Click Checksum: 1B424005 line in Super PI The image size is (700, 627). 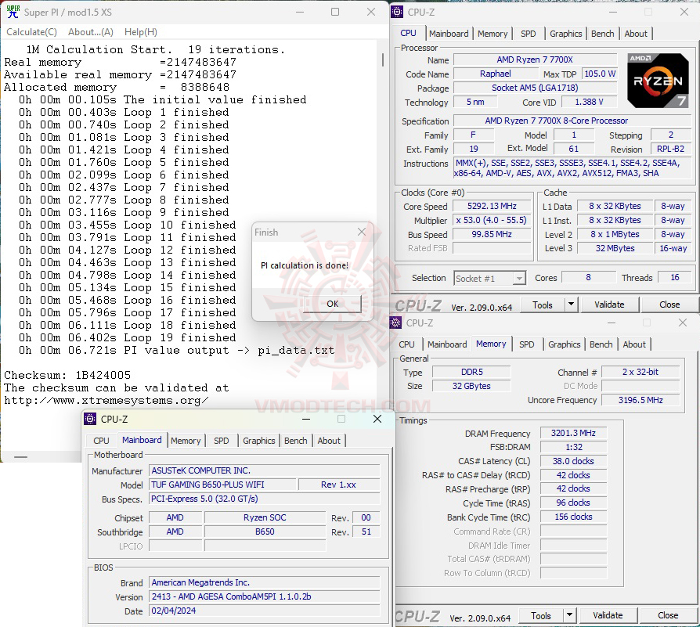click(x=67, y=375)
